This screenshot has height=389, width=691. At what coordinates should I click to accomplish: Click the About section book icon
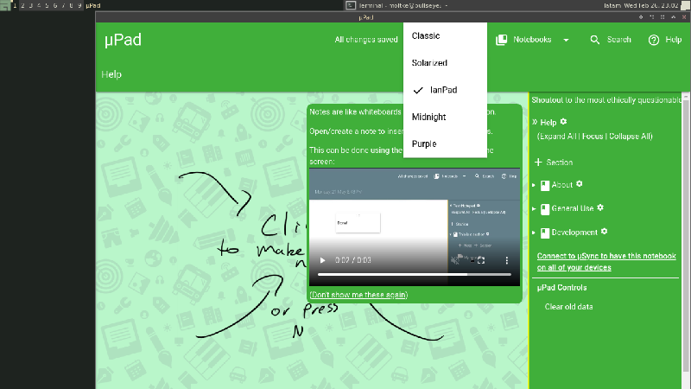pos(545,185)
